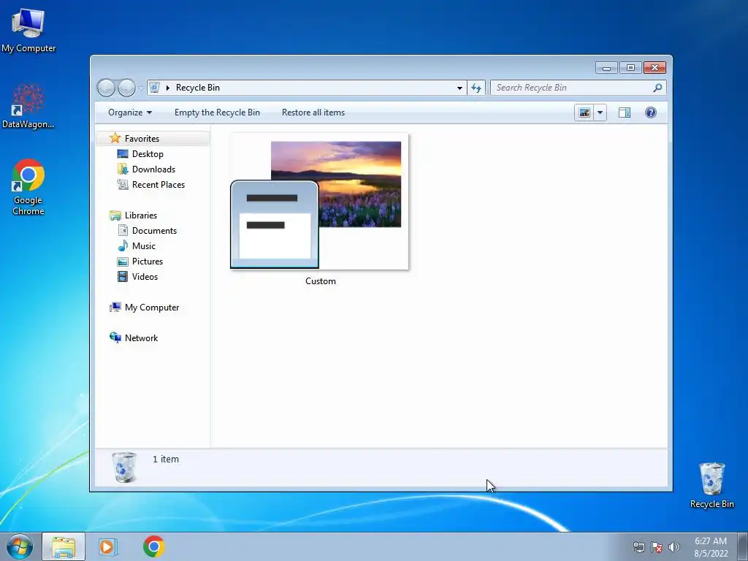Refresh the Recycle Bin view
748x561 pixels.
click(476, 88)
